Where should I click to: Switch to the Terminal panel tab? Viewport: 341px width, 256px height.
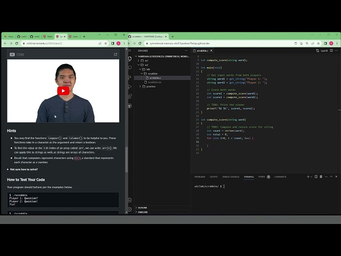point(249,177)
